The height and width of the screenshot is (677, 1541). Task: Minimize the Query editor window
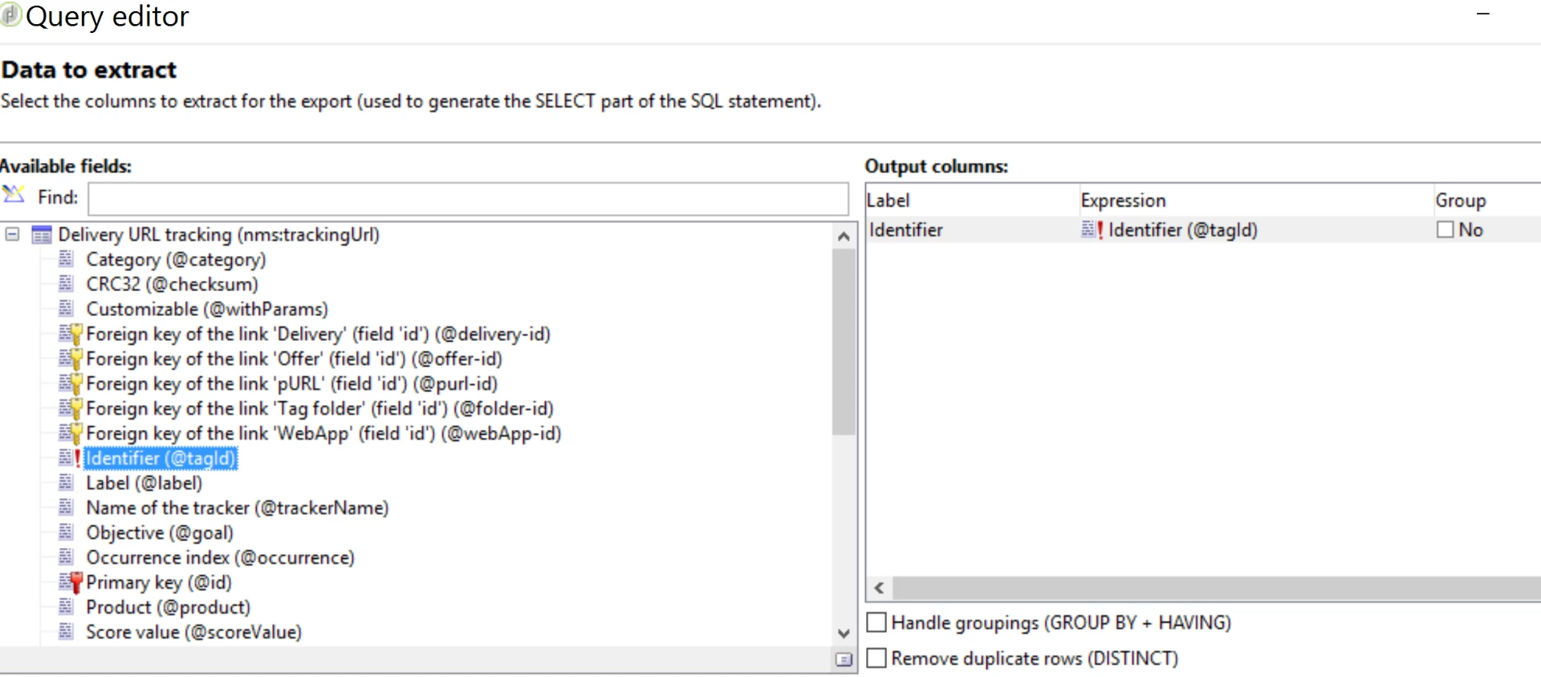click(1483, 14)
